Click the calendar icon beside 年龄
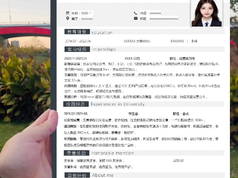The image size is (238, 178). pyautogui.click(x=68, y=13)
